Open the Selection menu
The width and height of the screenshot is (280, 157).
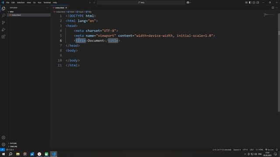pos(21,3)
